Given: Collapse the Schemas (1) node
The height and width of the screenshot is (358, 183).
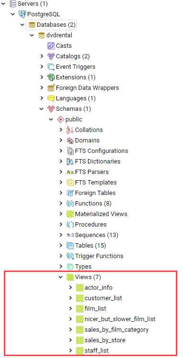Looking at the screenshot, I should (42, 109).
